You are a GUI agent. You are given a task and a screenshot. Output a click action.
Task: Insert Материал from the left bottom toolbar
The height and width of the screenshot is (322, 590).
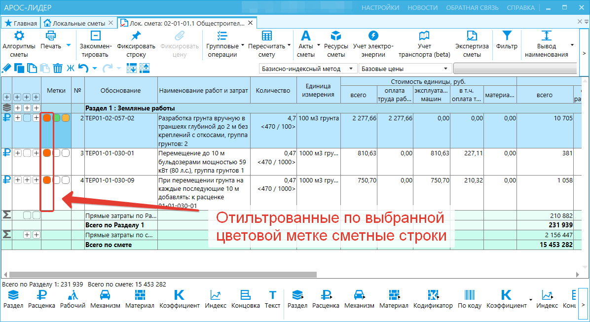(x=140, y=299)
